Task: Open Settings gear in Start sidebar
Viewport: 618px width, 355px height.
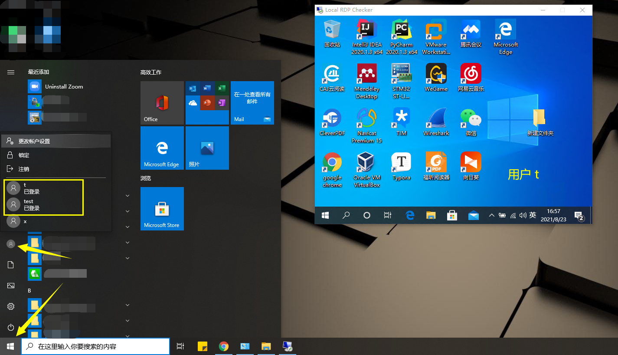Action: [11, 306]
